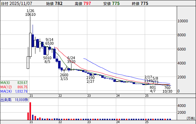This screenshot has height=124, width=196.
Task: Click the 9/14 6530 high label
Action: click(x=49, y=42)
